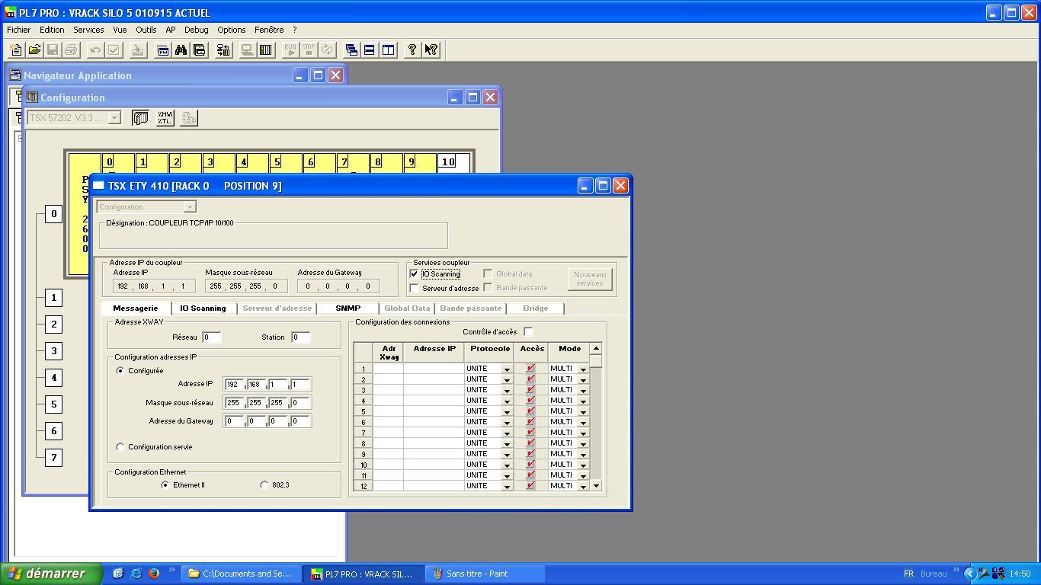Launch Firefox from the quick launch bar
The height and width of the screenshot is (585, 1041).
154,574
